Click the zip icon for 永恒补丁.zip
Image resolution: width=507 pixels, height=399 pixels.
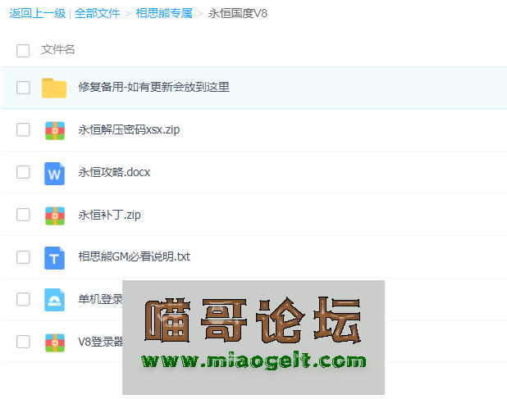[x=54, y=215]
